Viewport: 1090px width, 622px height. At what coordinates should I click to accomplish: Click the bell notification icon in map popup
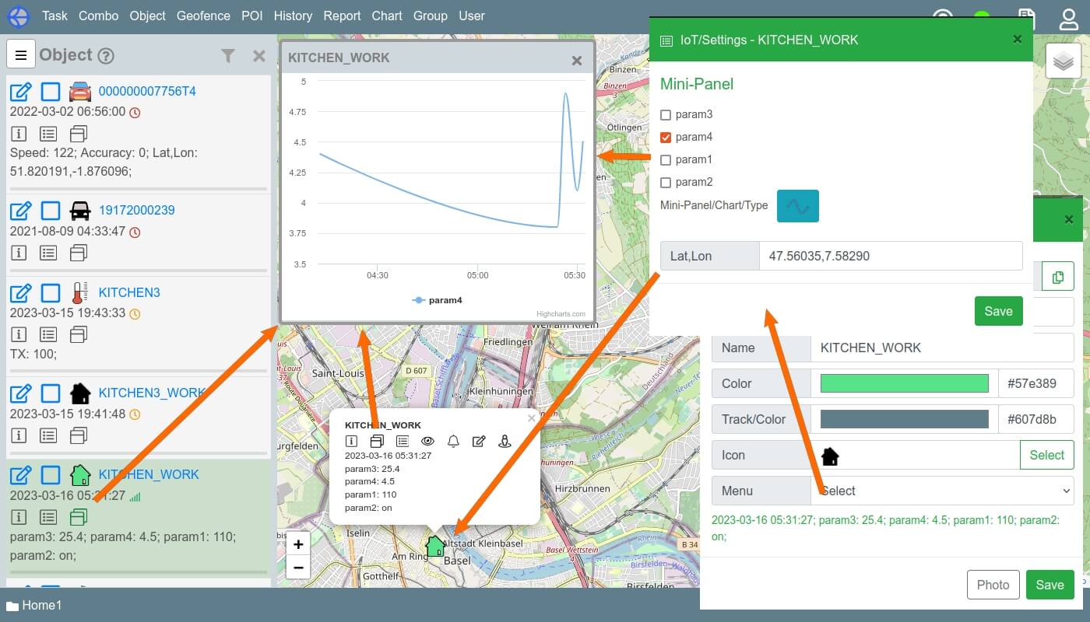point(453,441)
